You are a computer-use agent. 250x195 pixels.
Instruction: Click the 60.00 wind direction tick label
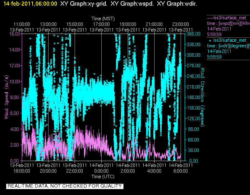[x=193, y=140]
